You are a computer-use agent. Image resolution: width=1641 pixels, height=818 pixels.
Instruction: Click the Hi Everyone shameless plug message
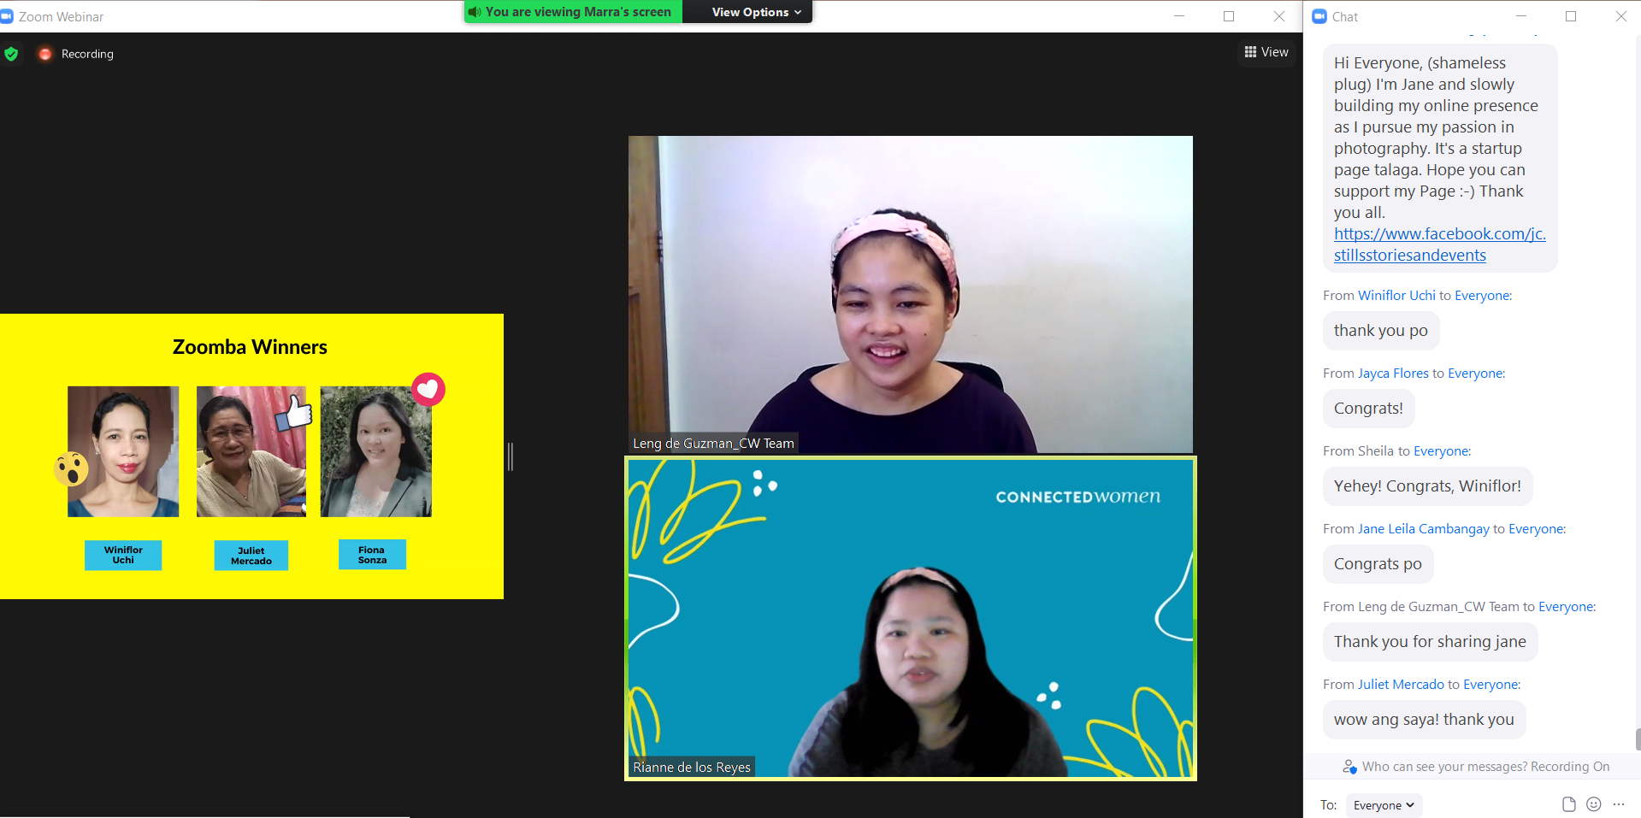[x=1440, y=159]
